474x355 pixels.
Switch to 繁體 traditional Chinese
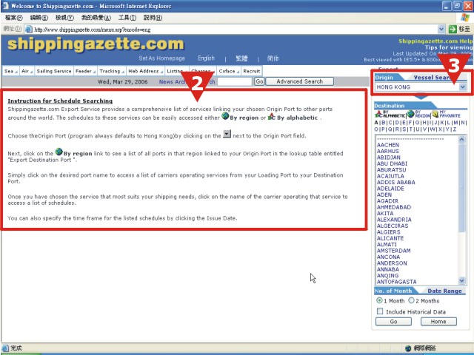(x=241, y=58)
